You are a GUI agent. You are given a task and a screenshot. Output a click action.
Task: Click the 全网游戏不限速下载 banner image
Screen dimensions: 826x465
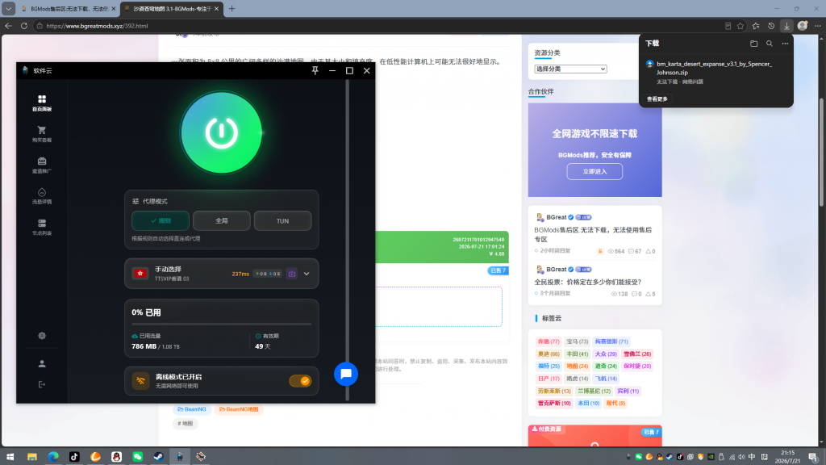594,150
